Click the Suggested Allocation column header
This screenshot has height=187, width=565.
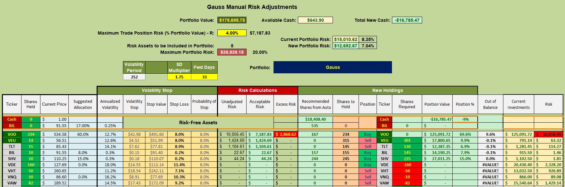[83, 104]
